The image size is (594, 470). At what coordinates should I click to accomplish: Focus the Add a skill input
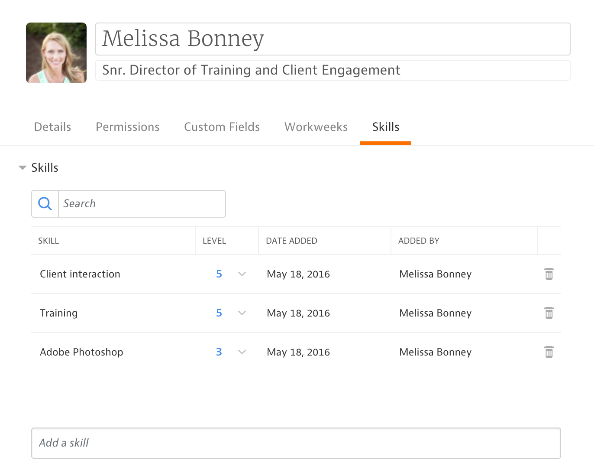click(296, 443)
